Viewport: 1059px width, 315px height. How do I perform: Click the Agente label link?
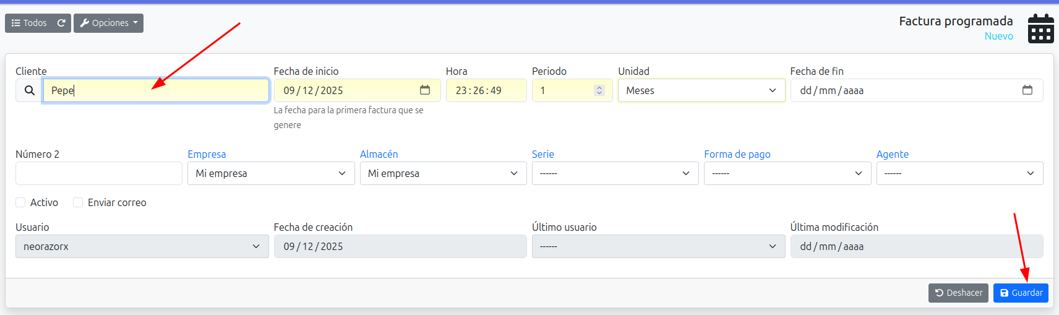[893, 154]
